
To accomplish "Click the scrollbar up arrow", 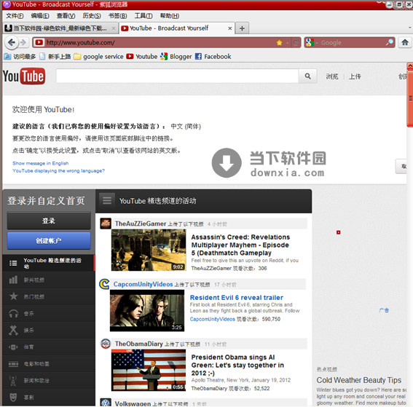I will (x=410, y=66).
